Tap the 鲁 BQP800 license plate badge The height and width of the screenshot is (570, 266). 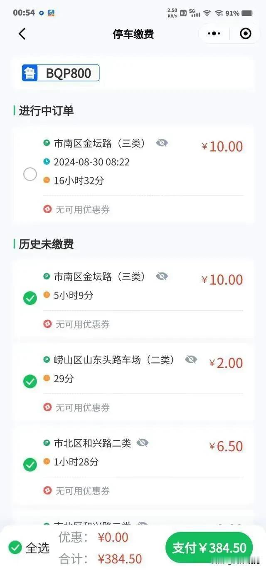[61, 73]
